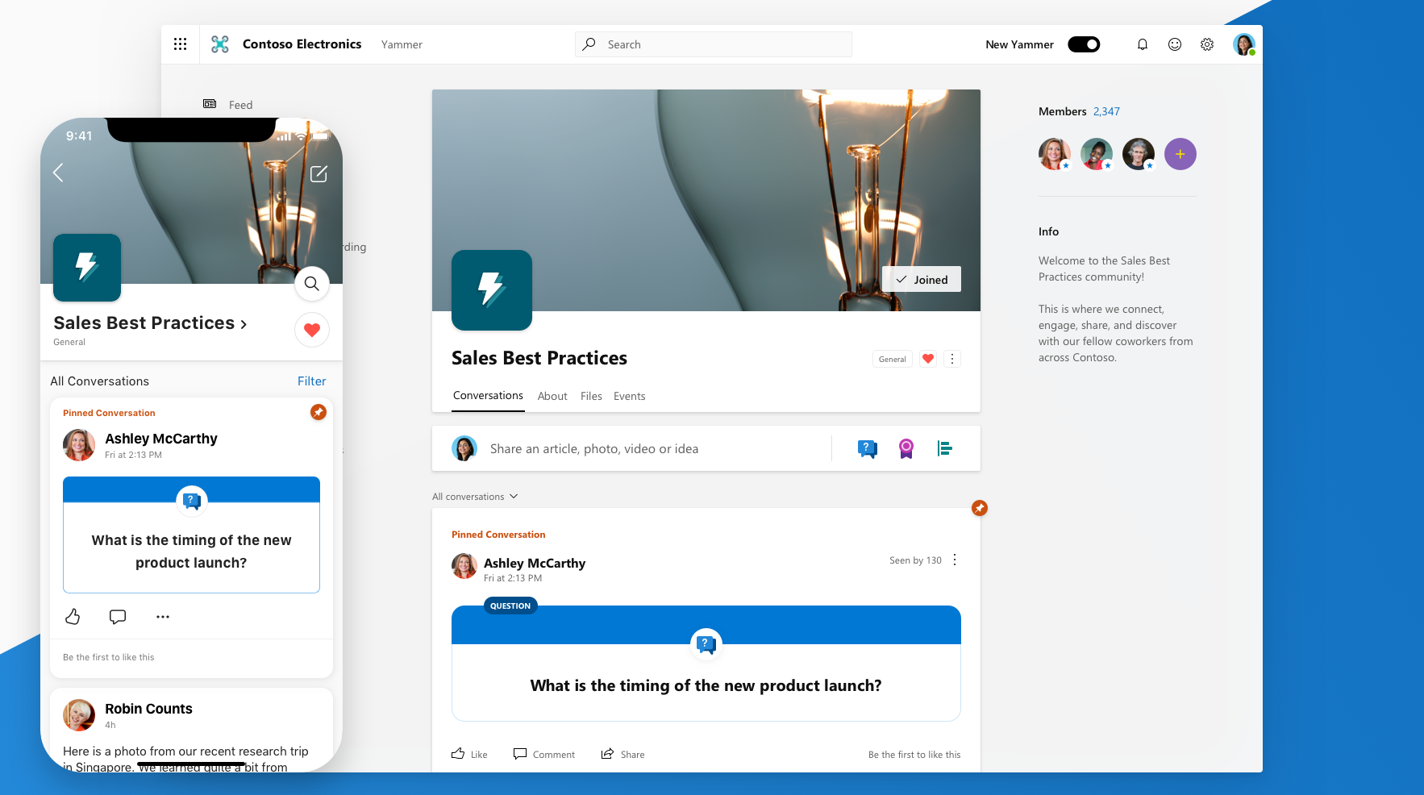The height and width of the screenshot is (795, 1424).
Task: Click the Info heading in right panel
Action: pyautogui.click(x=1048, y=231)
